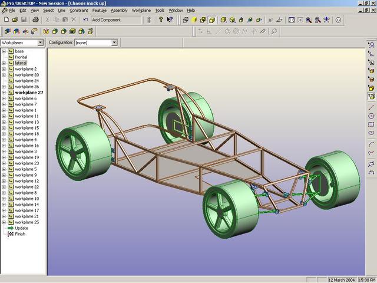Select the Ellipse tool in right toolbar

pos(371,133)
